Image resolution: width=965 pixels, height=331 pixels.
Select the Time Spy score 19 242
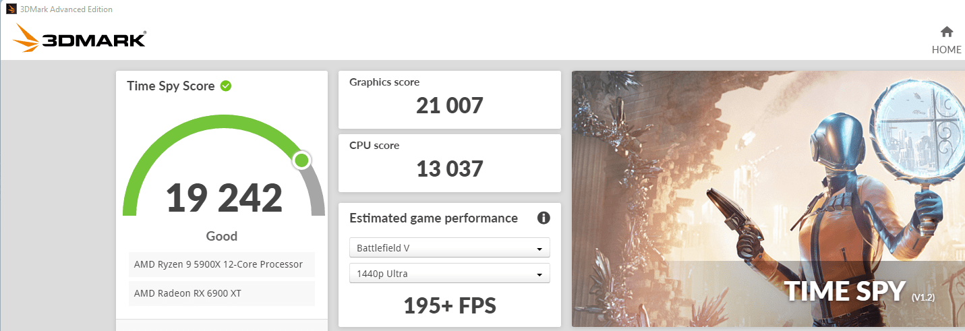(224, 198)
